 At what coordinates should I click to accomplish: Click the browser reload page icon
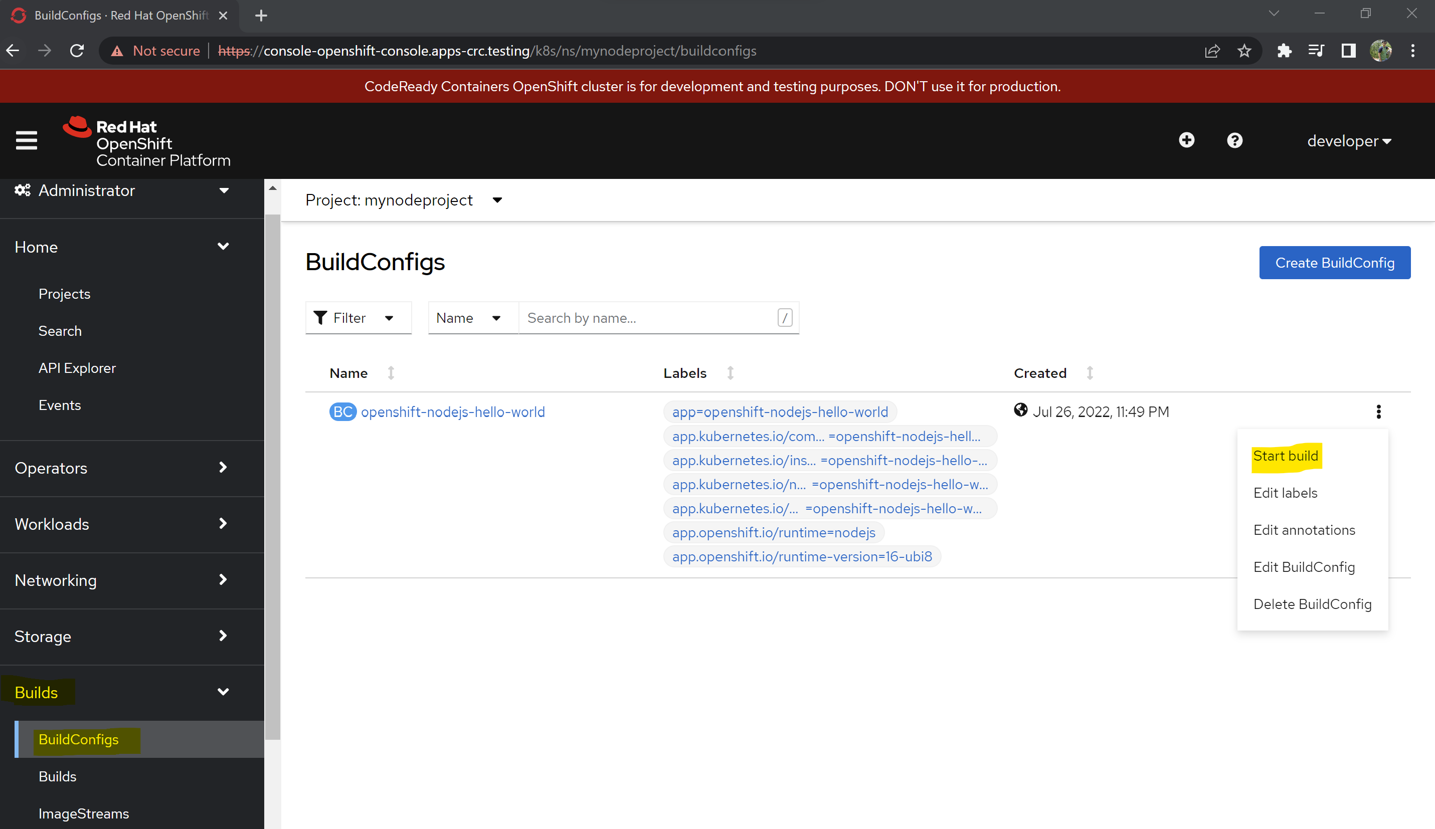[x=77, y=51]
